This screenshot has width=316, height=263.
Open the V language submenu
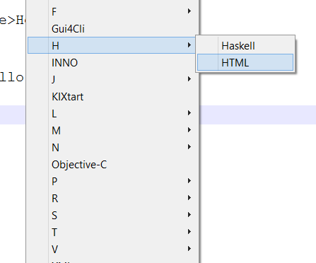point(112,249)
